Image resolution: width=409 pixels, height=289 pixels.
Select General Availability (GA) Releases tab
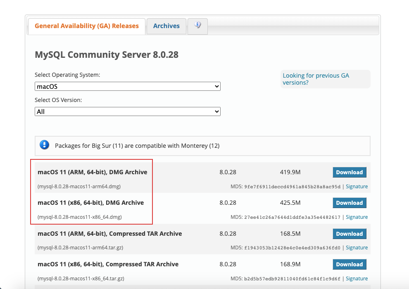87,26
